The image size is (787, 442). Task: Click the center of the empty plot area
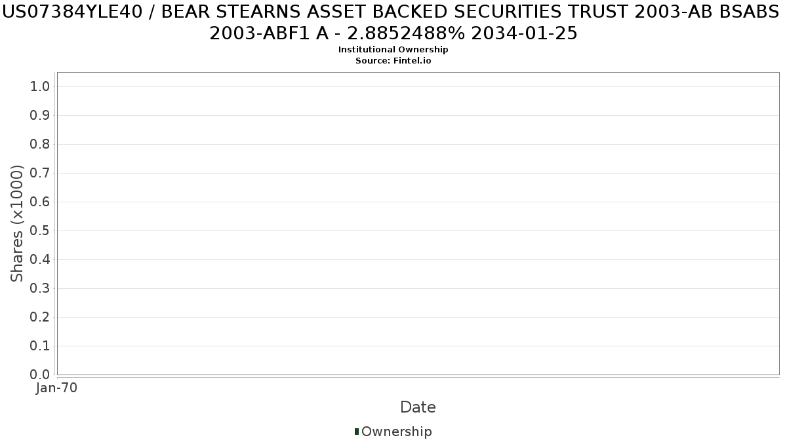pyautogui.click(x=418, y=223)
